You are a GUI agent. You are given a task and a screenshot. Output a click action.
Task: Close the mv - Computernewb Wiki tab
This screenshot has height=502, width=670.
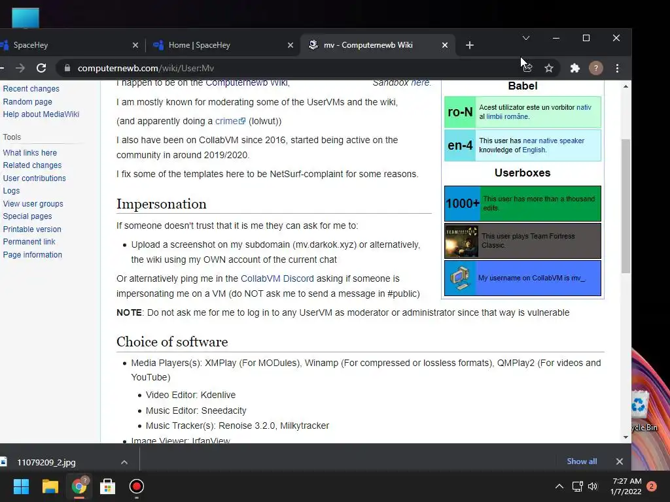pos(445,45)
